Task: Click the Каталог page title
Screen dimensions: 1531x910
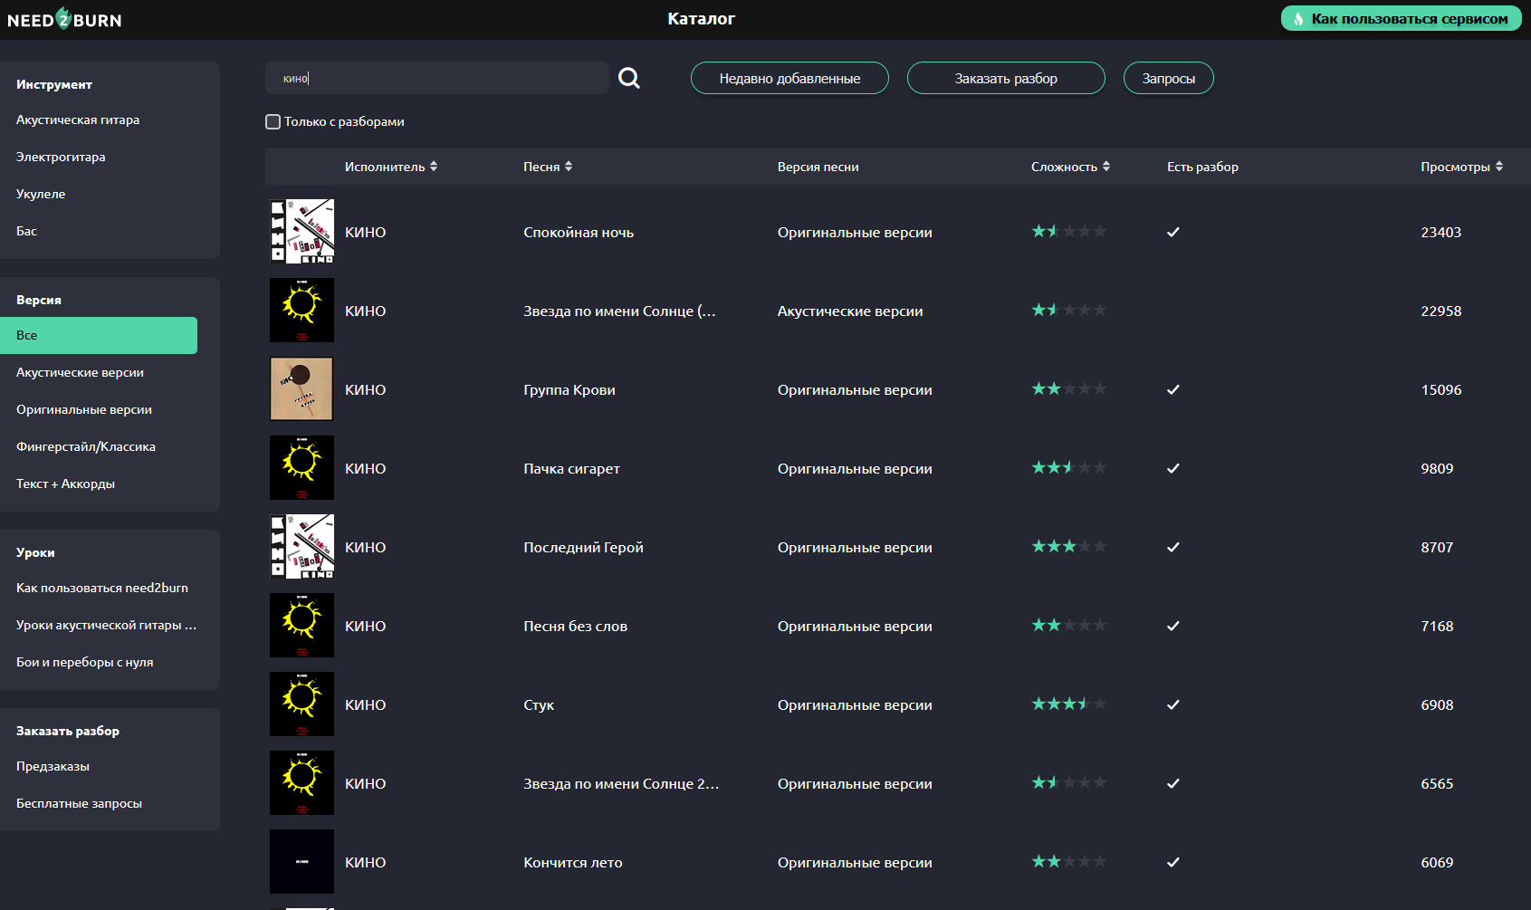Action: [x=702, y=18]
